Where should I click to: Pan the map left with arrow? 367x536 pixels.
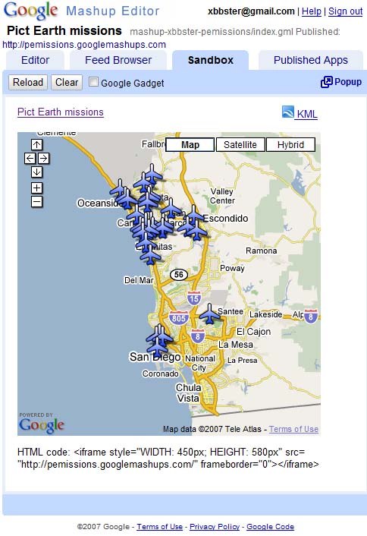(x=30, y=158)
